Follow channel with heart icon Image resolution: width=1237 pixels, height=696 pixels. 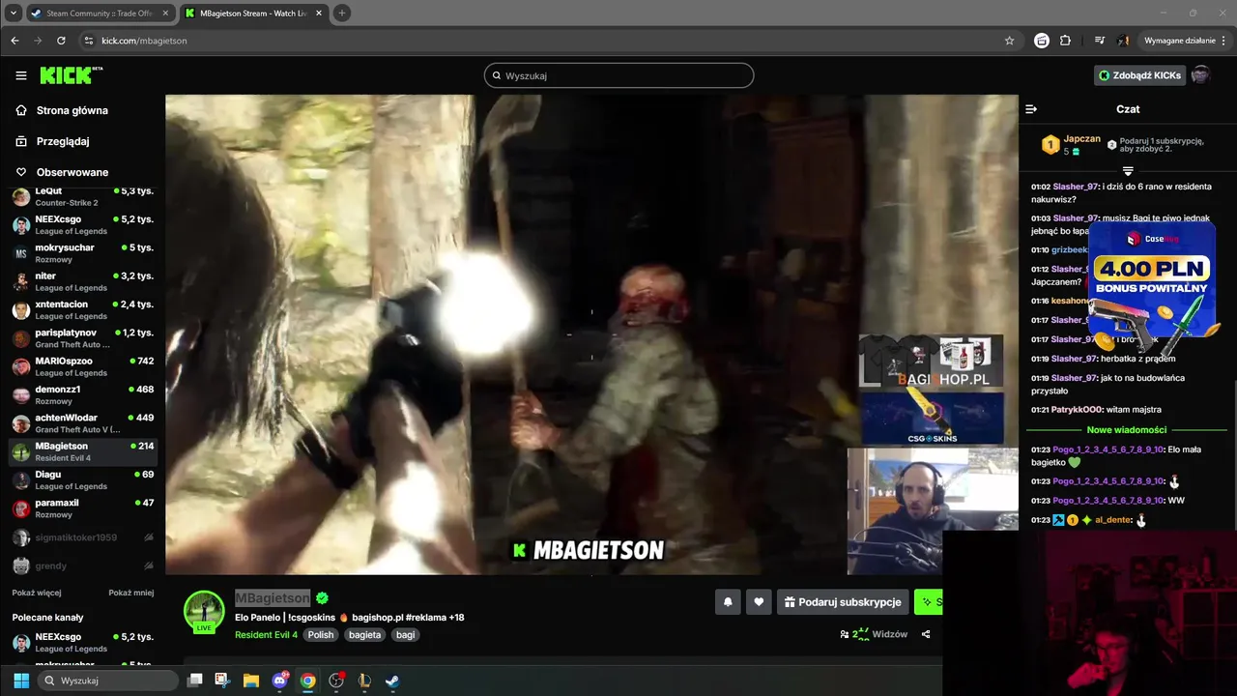[759, 602]
